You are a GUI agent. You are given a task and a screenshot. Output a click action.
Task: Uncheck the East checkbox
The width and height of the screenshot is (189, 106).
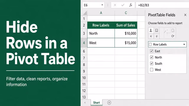pyautogui.click(x=151, y=51)
